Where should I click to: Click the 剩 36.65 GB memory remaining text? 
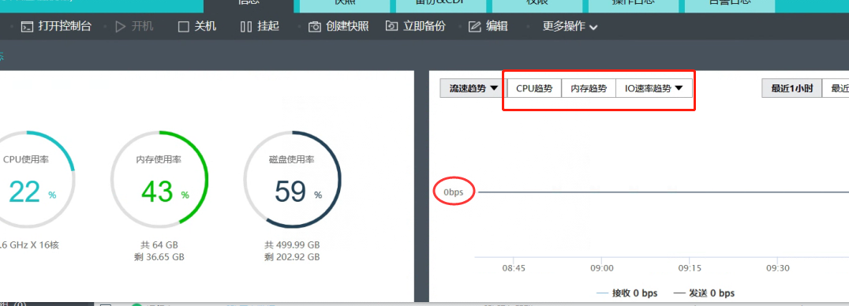(159, 257)
